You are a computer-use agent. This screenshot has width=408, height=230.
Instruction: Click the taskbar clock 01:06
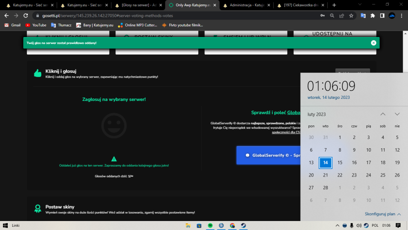pos(386,226)
